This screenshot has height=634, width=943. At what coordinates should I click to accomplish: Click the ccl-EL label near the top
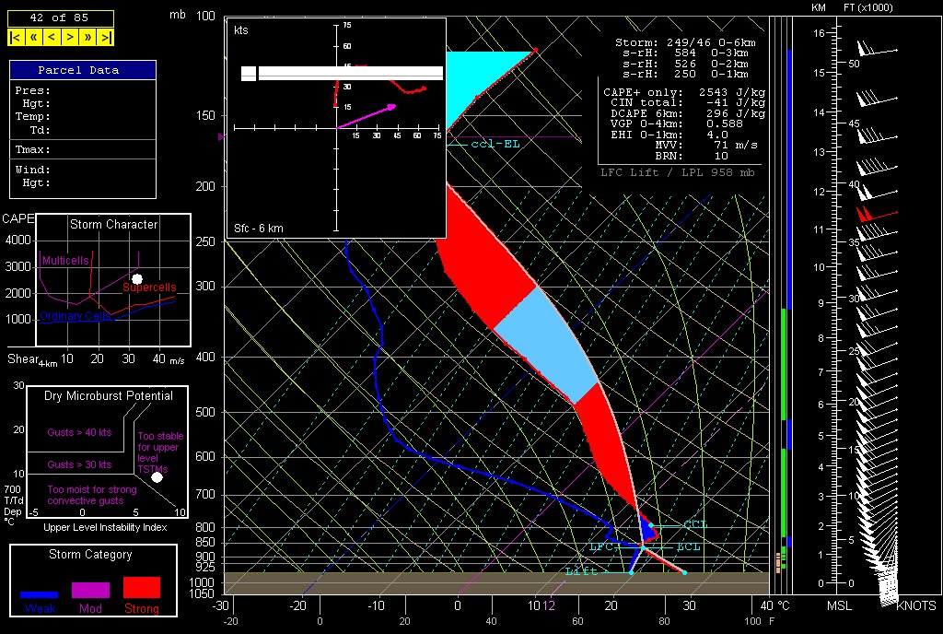click(495, 144)
